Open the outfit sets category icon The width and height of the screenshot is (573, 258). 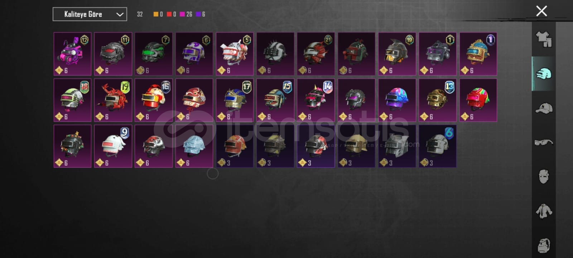544,39
